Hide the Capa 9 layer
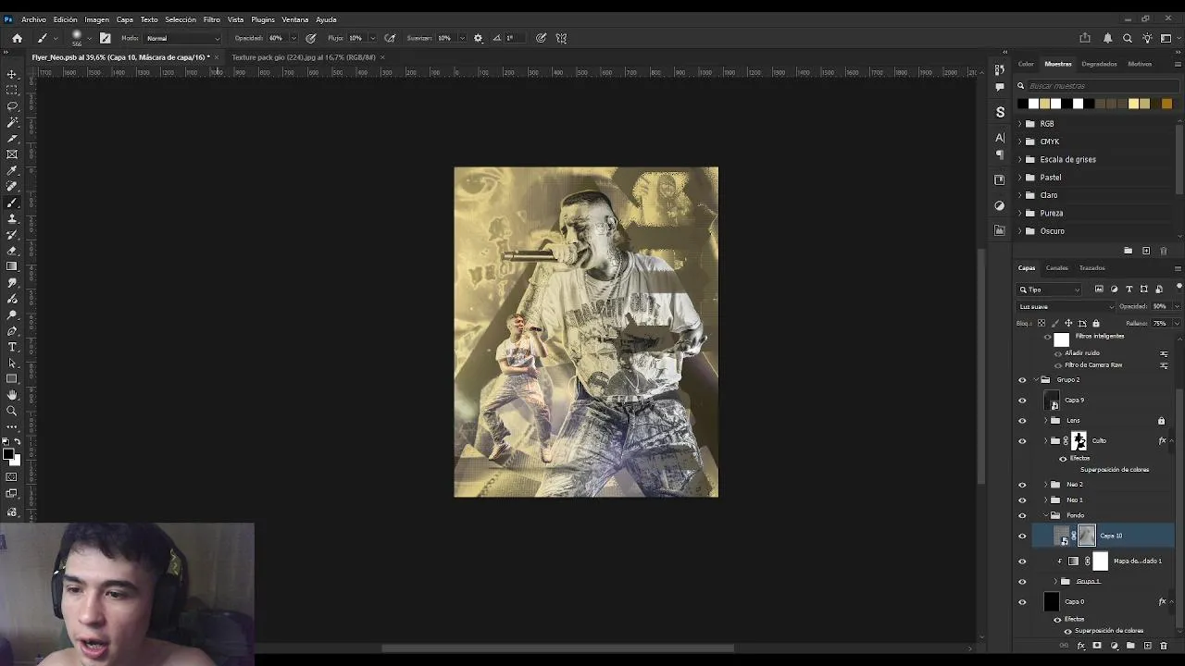Viewport: 1185px width, 666px height. click(1022, 401)
